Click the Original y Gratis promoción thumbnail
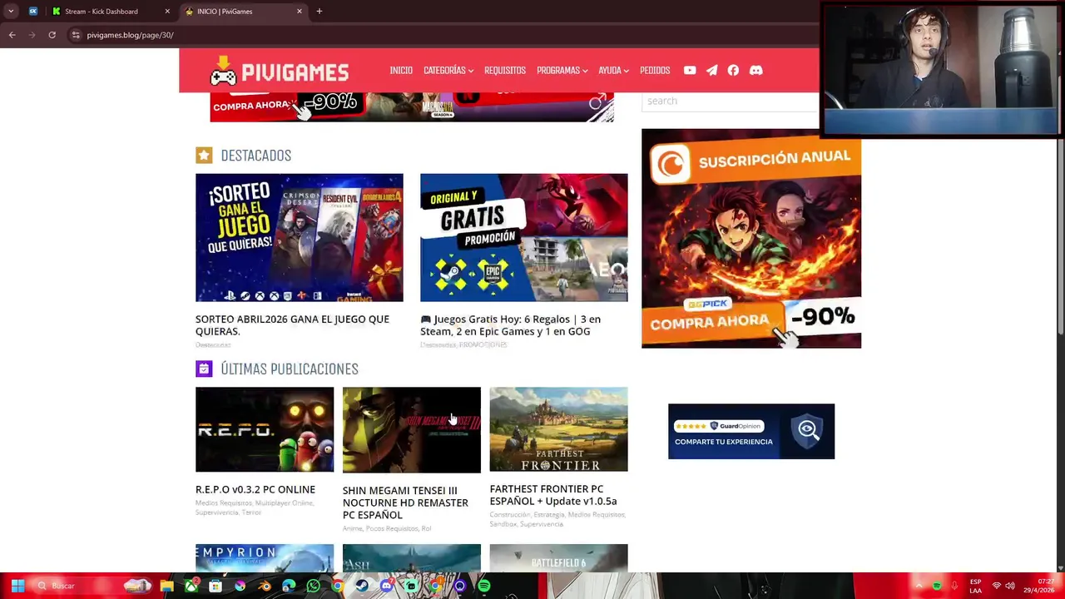 tap(524, 238)
